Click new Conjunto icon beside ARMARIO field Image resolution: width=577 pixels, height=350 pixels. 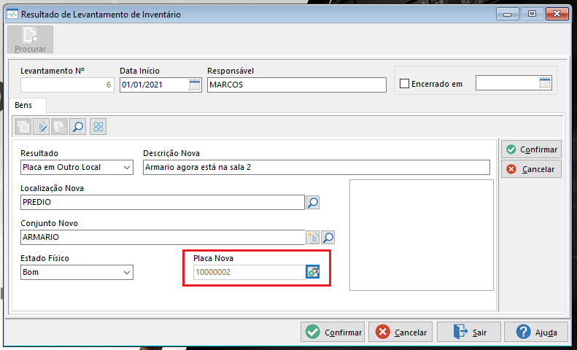313,238
